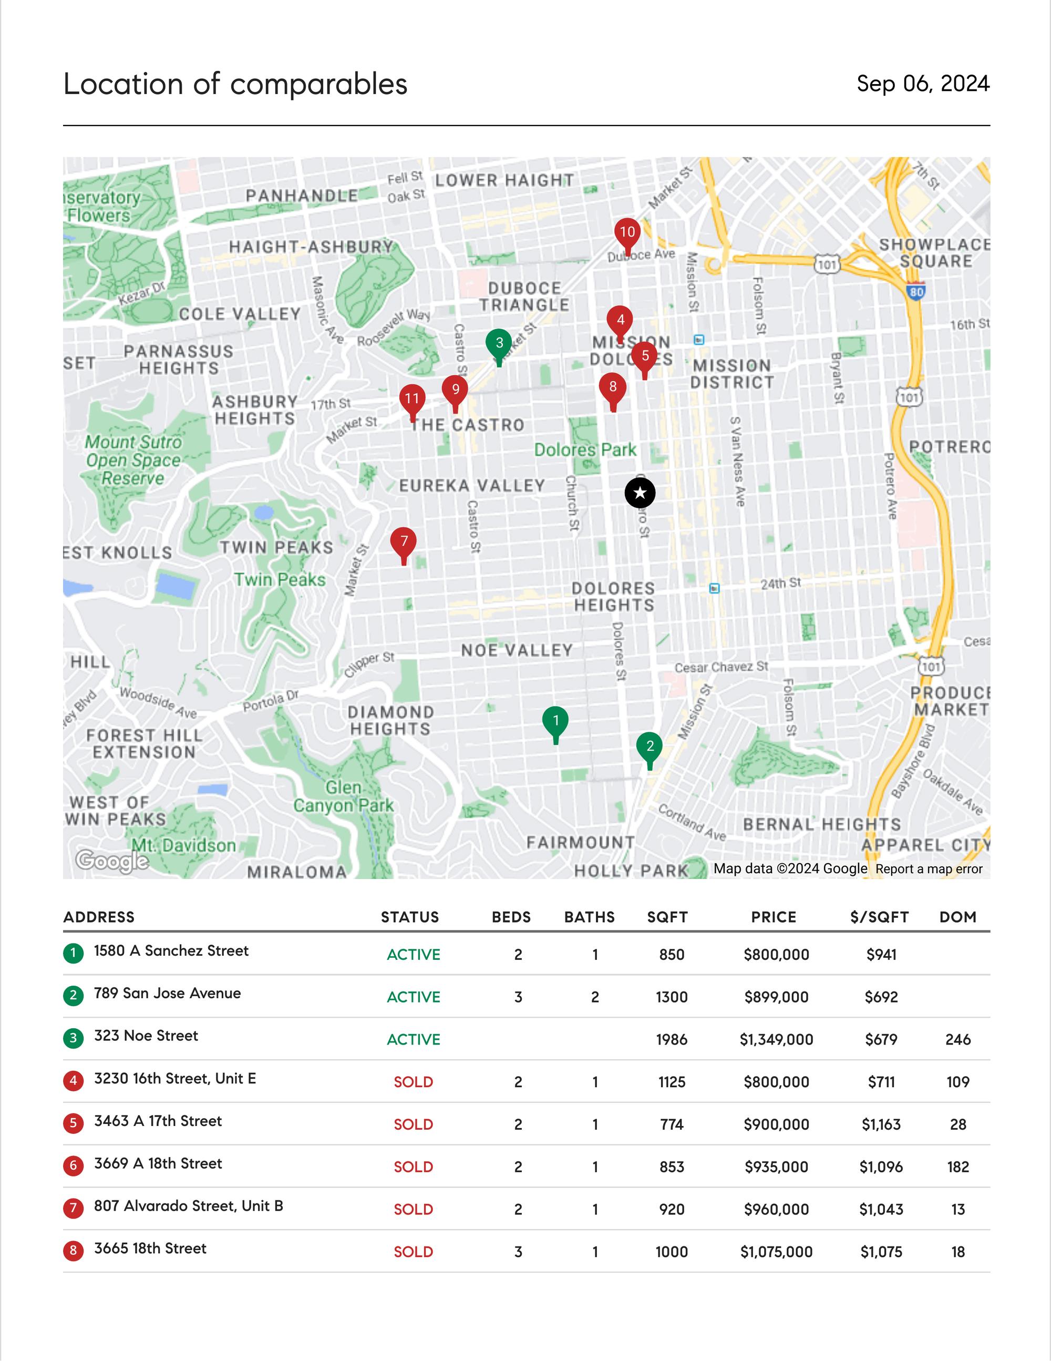Click red map pin number 9
Viewport: 1051px width, 1361px height.
455,390
